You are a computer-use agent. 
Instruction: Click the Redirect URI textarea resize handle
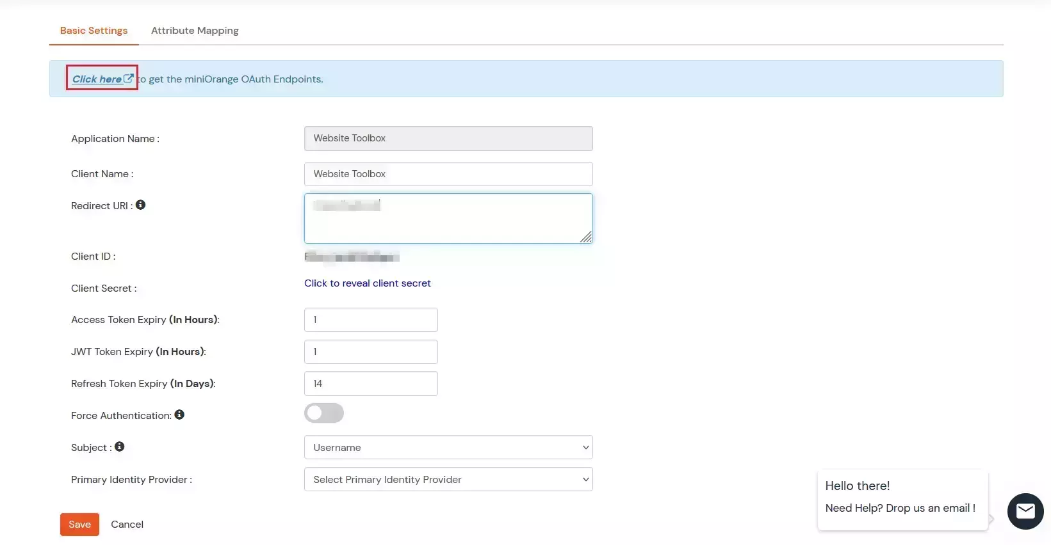point(586,237)
